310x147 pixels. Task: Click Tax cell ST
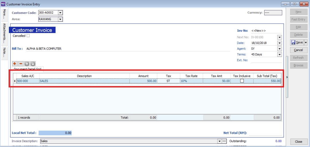click(x=168, y=81)
